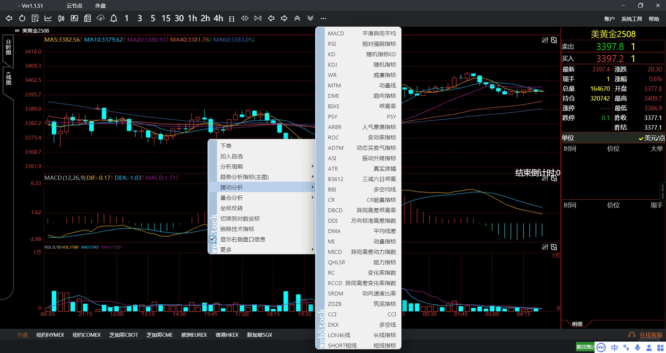Open the 系统工具 menu
The image size is (666, 353).
[632, 19]
